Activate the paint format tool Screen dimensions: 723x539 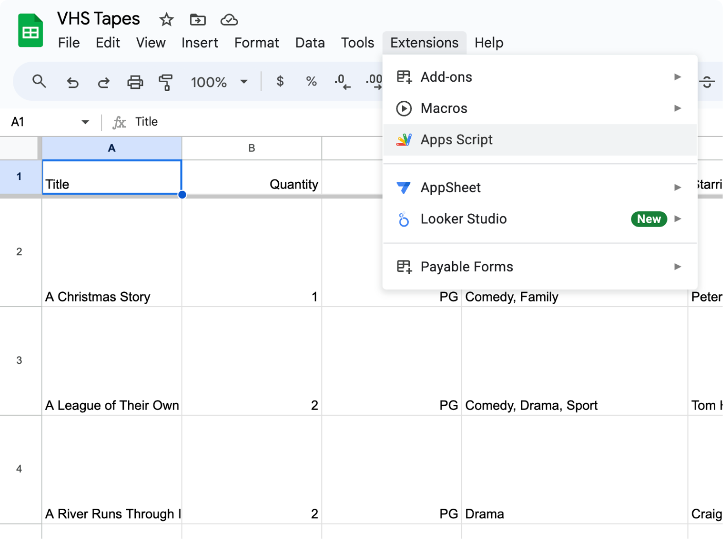166,82
